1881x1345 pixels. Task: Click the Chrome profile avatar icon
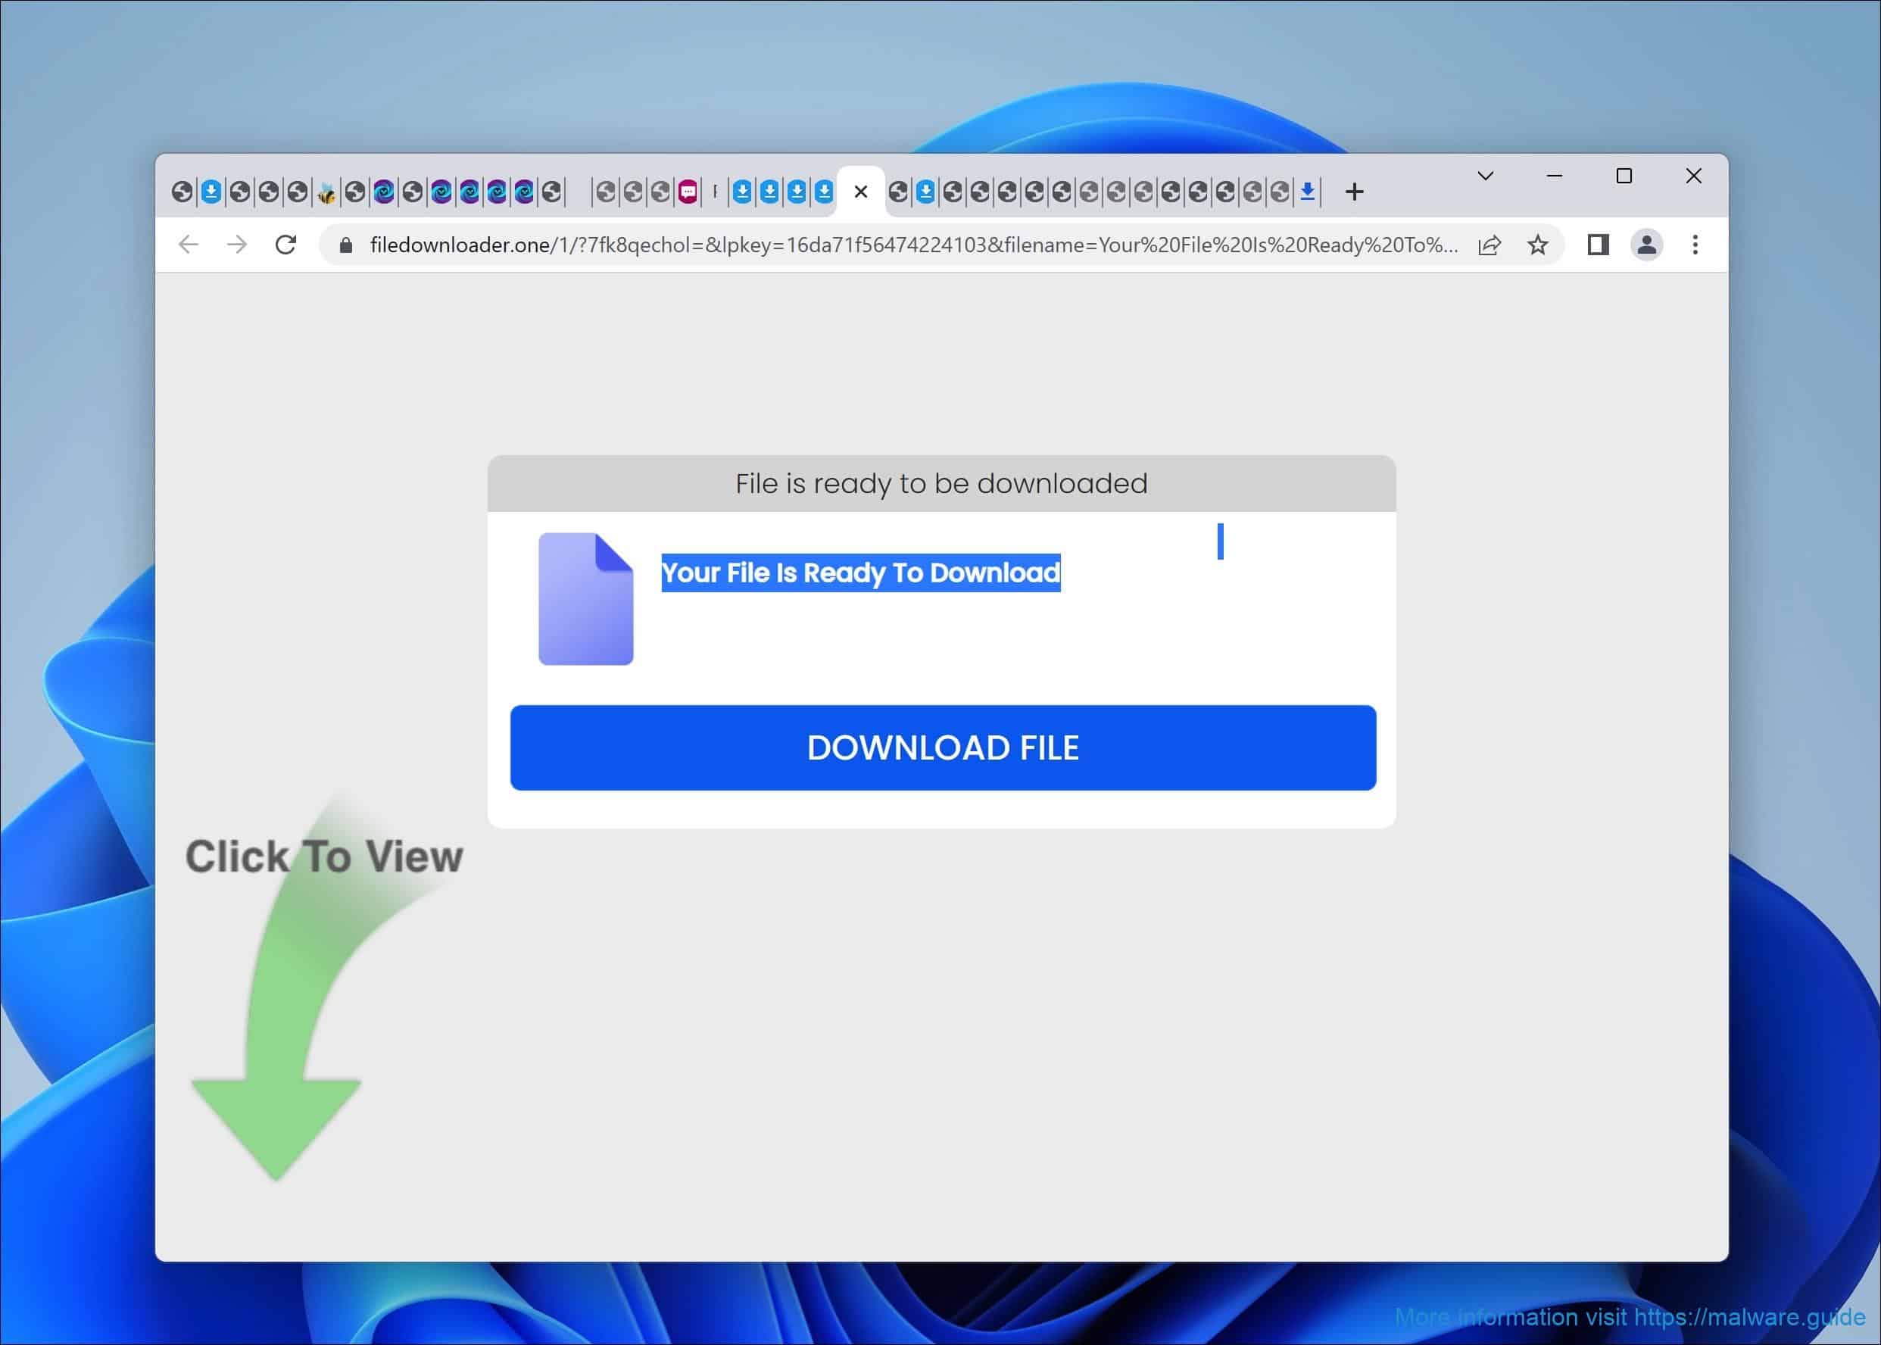click(1647, 245)
